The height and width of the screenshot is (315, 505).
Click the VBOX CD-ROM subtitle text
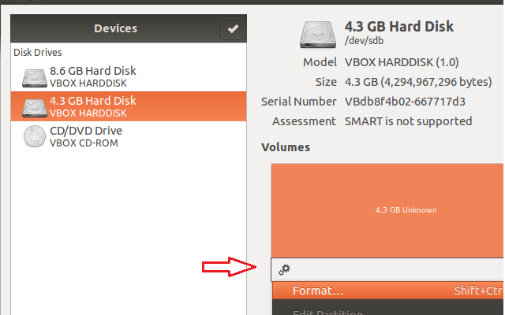tap(84, 143)
